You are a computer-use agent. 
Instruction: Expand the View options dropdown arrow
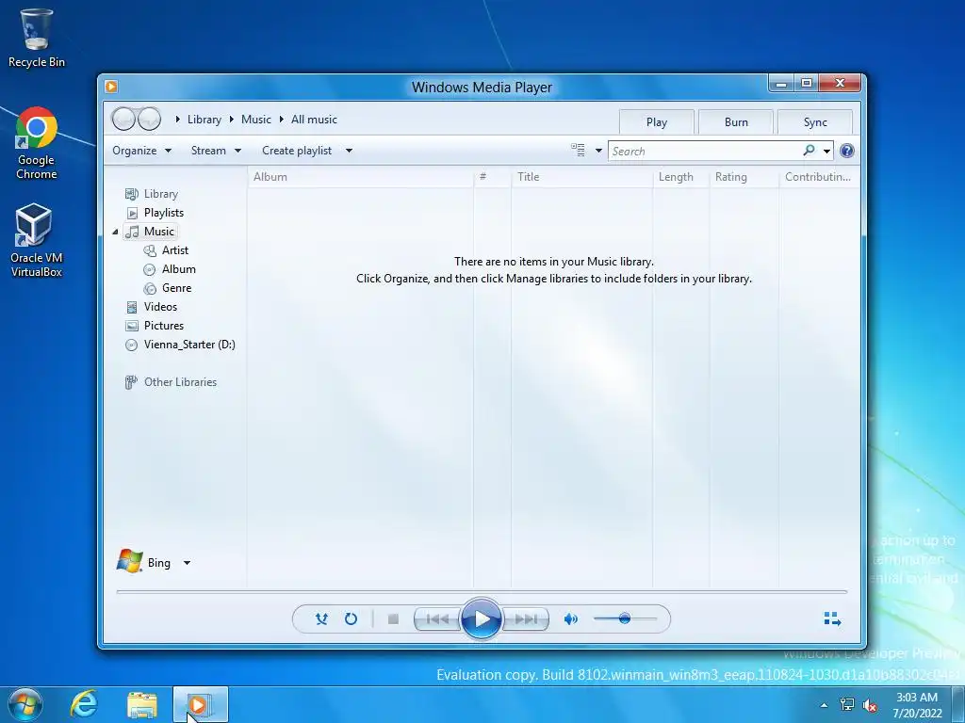coord(598,151)
